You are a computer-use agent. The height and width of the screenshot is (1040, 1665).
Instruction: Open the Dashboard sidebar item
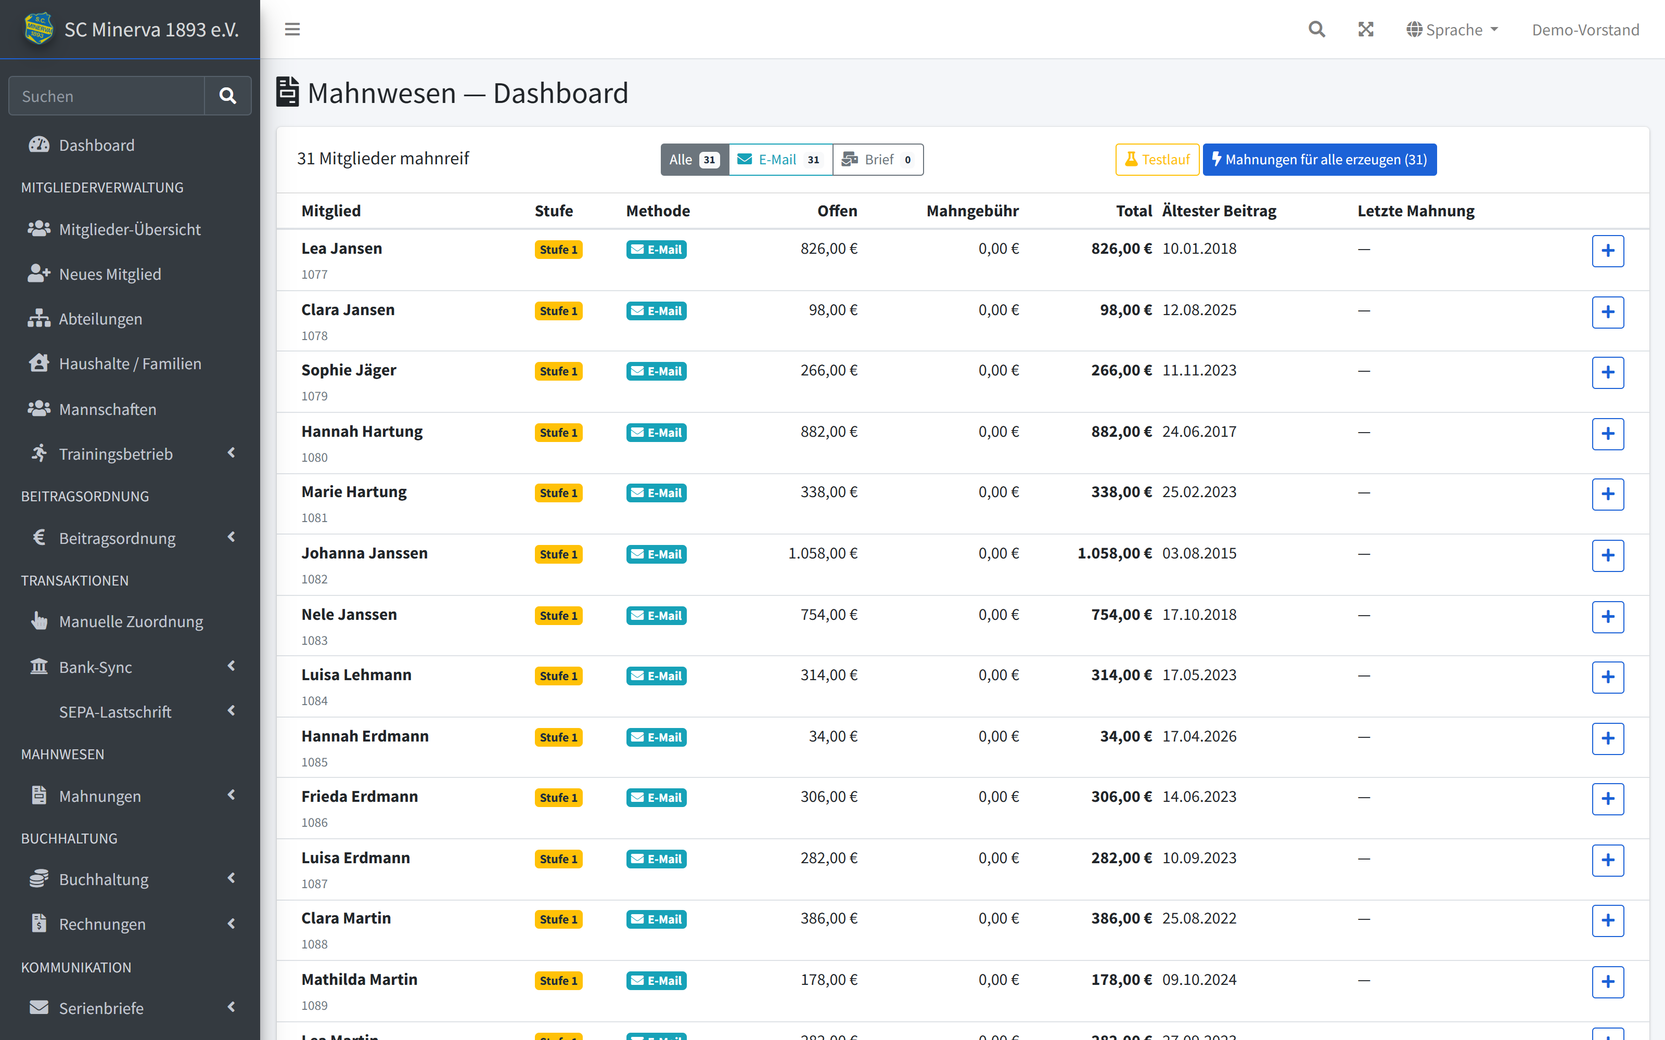(x=130, y=145)
